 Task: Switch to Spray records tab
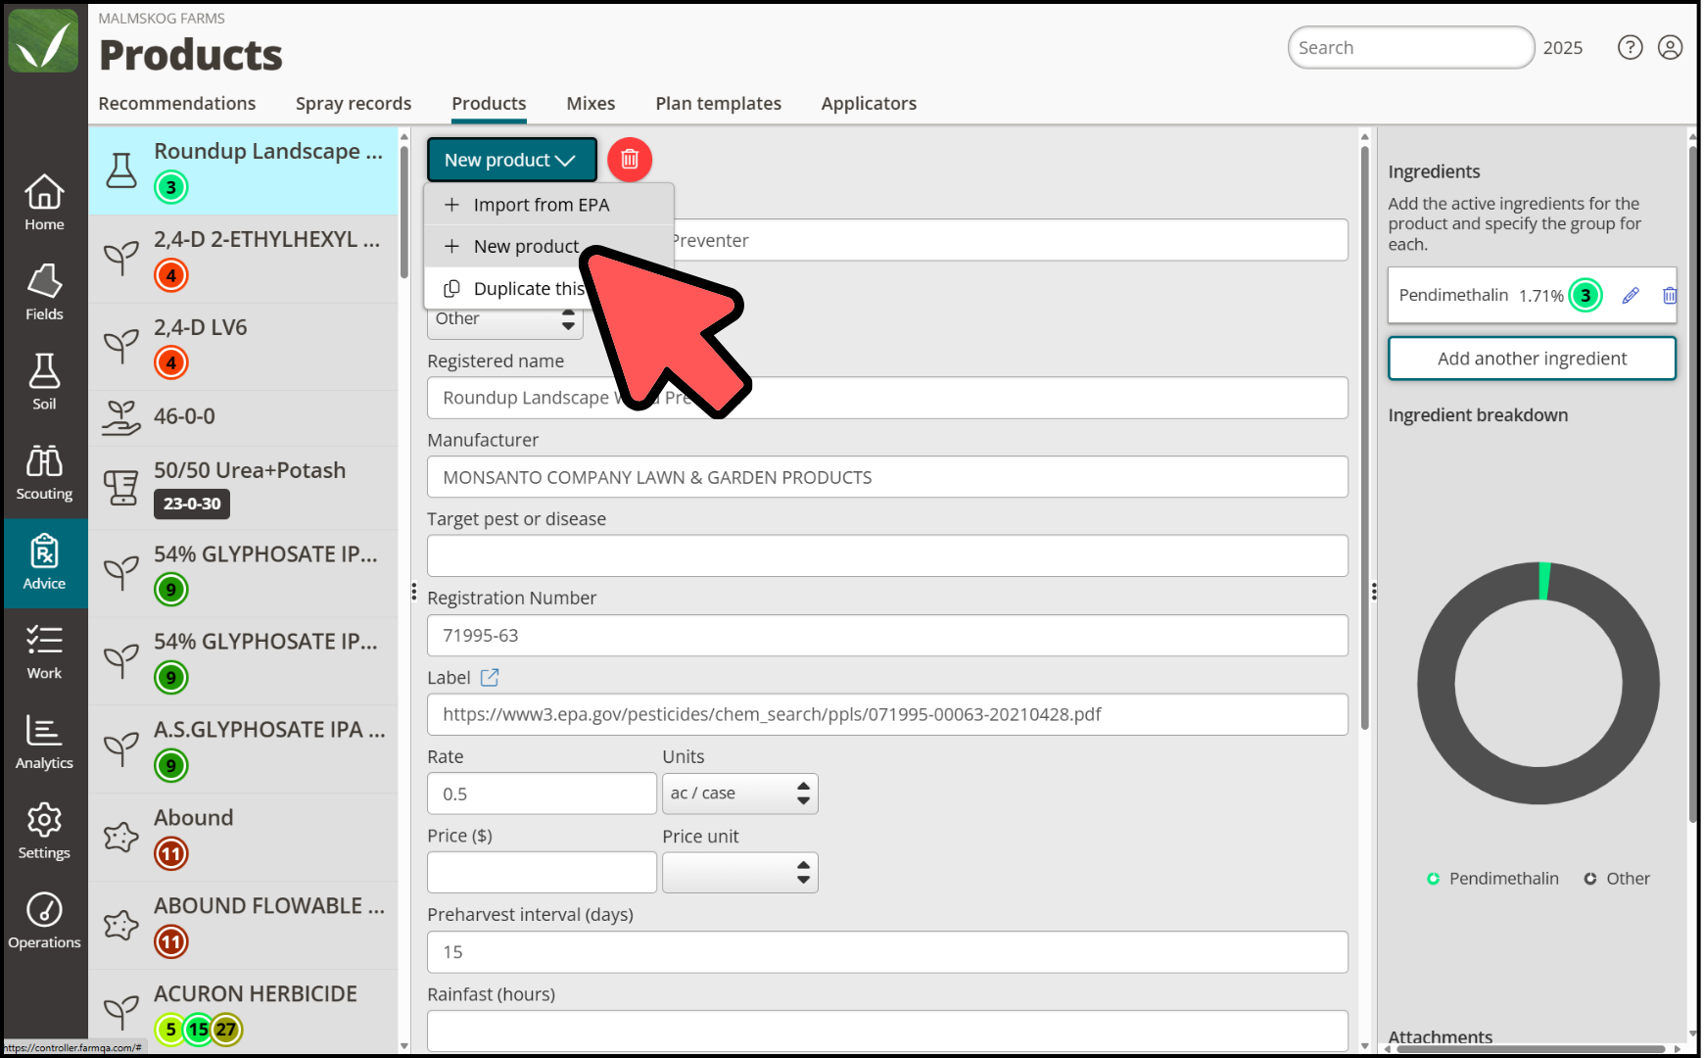[x=354, y=103]
